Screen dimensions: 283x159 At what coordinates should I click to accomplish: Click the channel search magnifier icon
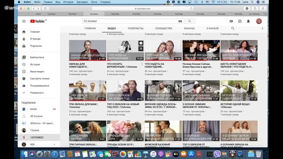click(x=233, y=28)
